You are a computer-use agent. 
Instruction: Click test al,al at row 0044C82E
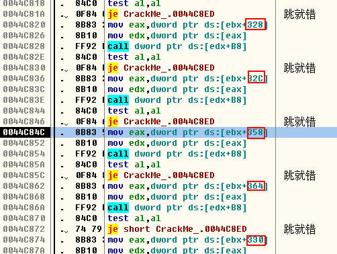click(134, 57)
